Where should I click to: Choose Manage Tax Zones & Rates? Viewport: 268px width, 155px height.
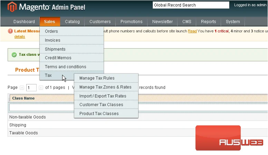[106, 87]
